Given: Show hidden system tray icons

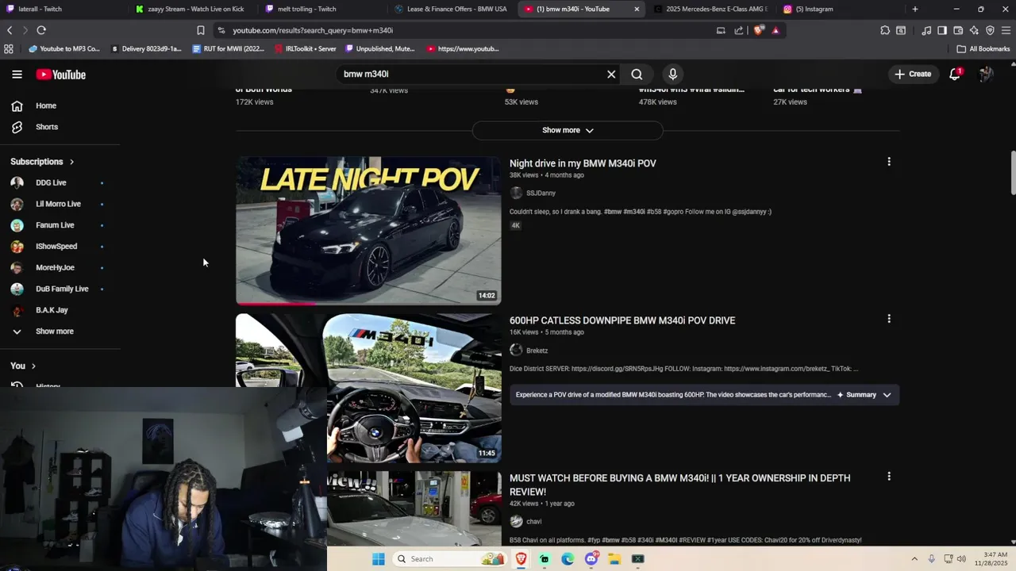Looking at the screenshot, I should point(914,559).
